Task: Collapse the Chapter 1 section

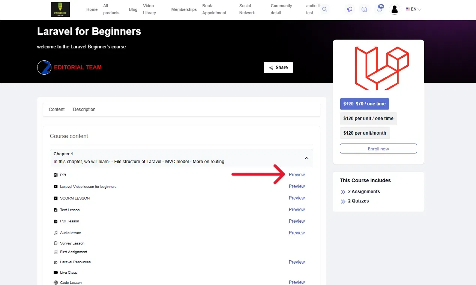Action: click(306, 158)
